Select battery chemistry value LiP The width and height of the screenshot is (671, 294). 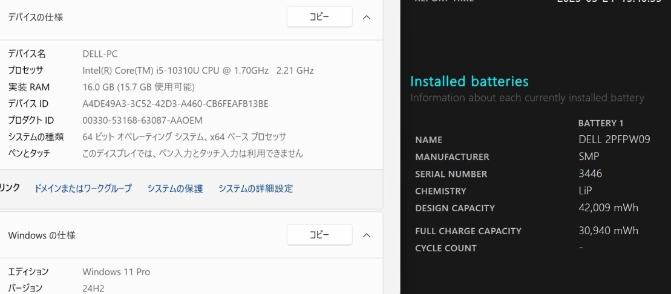coord(586,191)
